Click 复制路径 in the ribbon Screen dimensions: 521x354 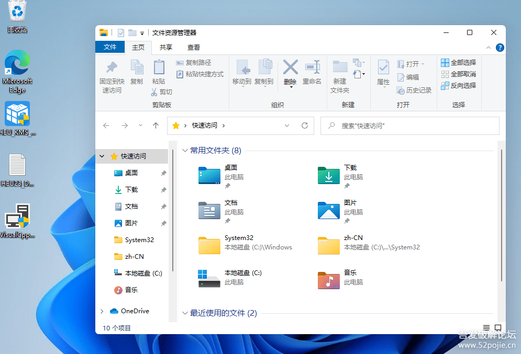pos(193,63)
